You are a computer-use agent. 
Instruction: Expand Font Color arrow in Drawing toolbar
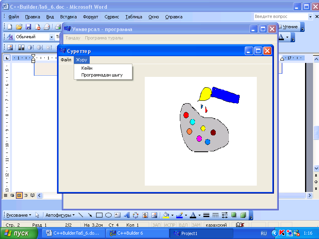(x=199, y=215)
